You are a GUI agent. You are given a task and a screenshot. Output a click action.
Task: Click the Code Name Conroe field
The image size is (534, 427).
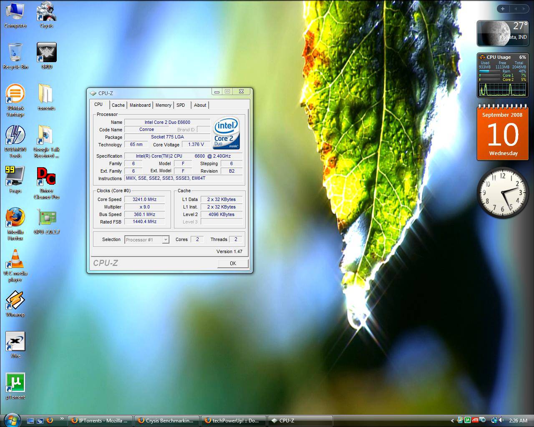point(146,129)
